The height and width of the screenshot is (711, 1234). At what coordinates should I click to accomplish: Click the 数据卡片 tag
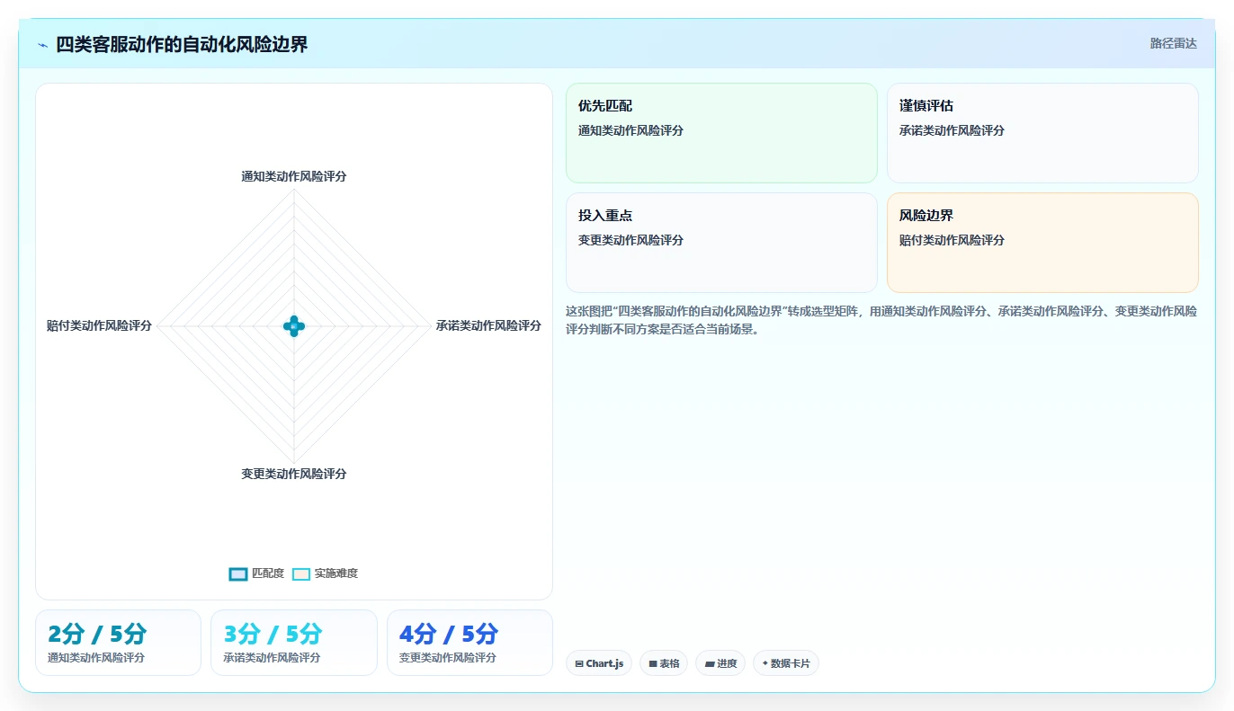[786, 663]
